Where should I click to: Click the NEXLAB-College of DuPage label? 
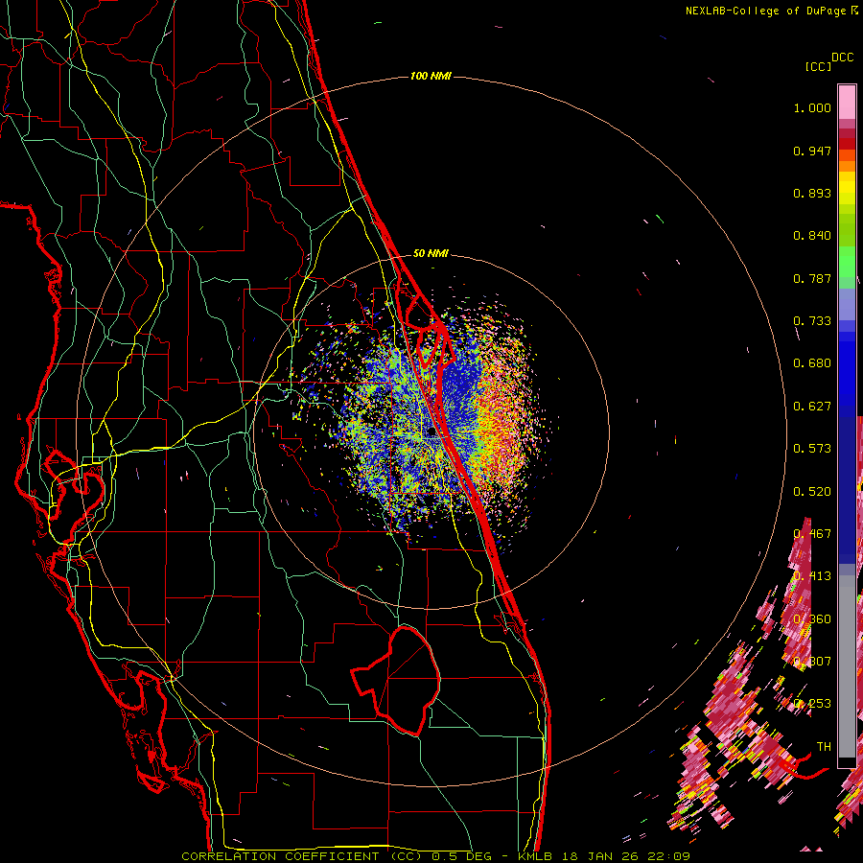[x=767, y=11]
